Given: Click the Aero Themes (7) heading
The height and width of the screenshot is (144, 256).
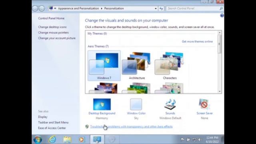Looking at the screenshot, I should tap(98, 46).
